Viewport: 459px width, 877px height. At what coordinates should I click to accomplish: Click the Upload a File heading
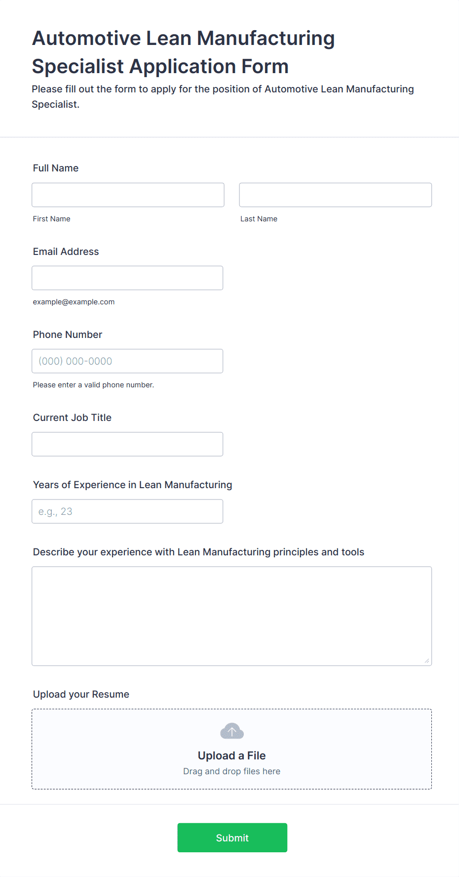pyautogui.click(x=232, y=755)
